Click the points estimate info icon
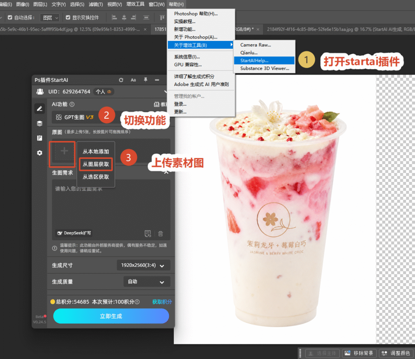Viewport: 415px width, 359px height. pos(137,302)
